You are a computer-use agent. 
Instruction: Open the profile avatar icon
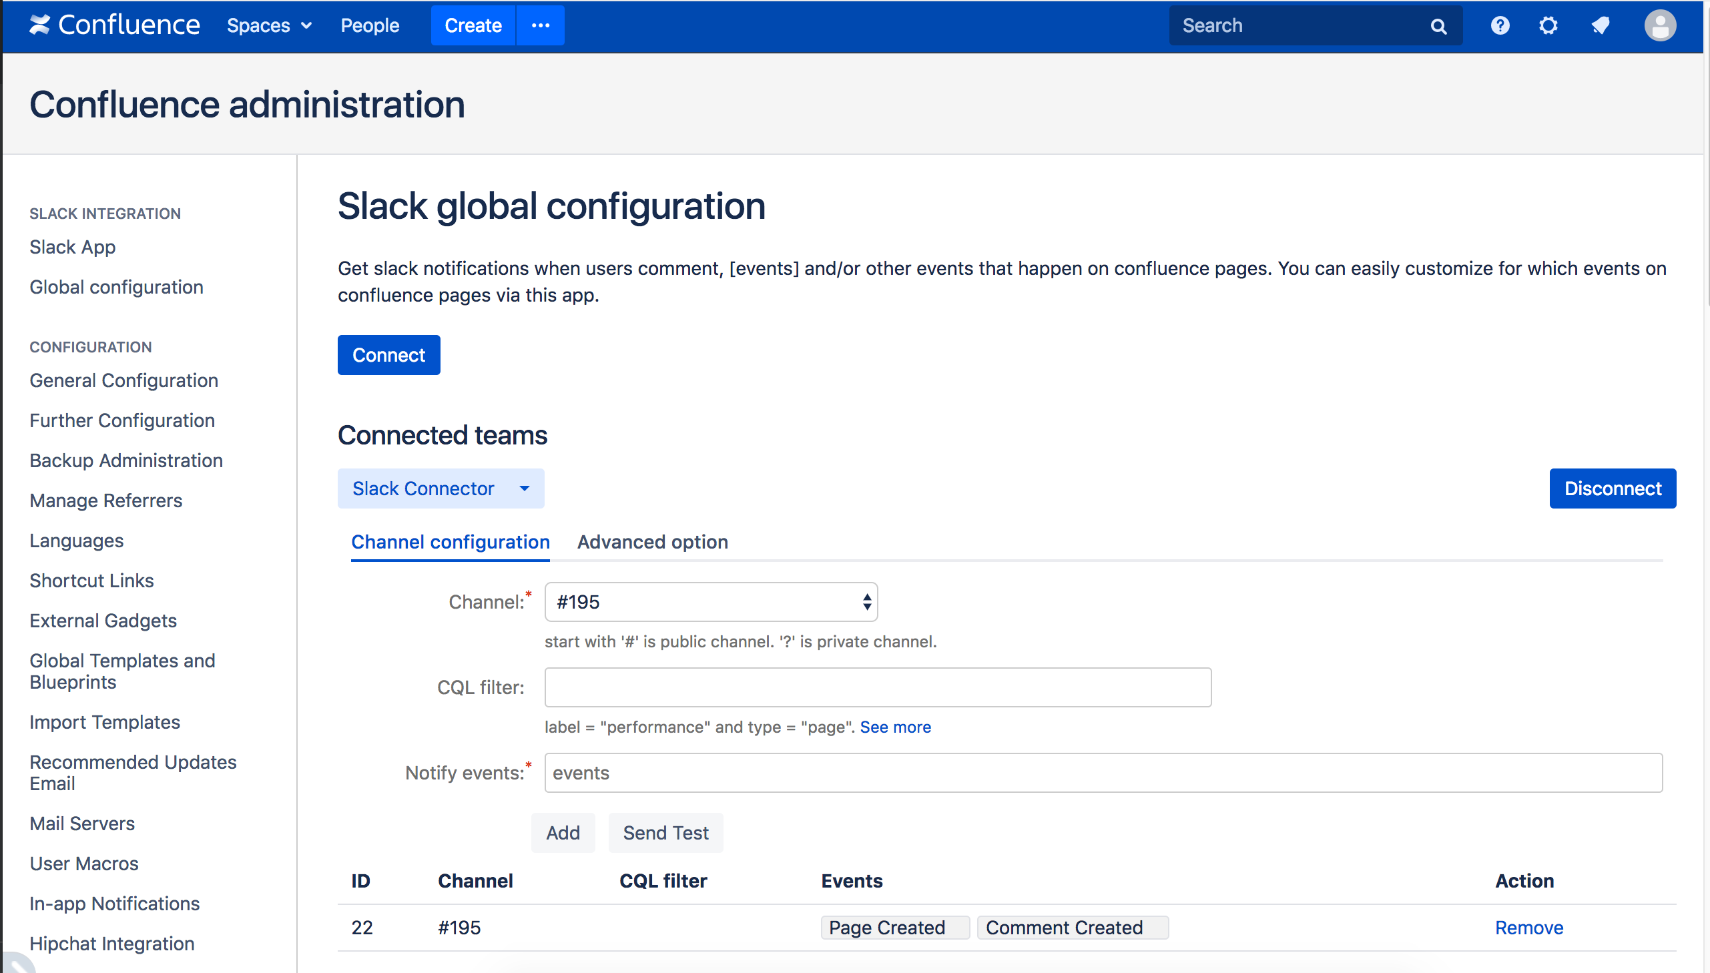point(1659,25)
